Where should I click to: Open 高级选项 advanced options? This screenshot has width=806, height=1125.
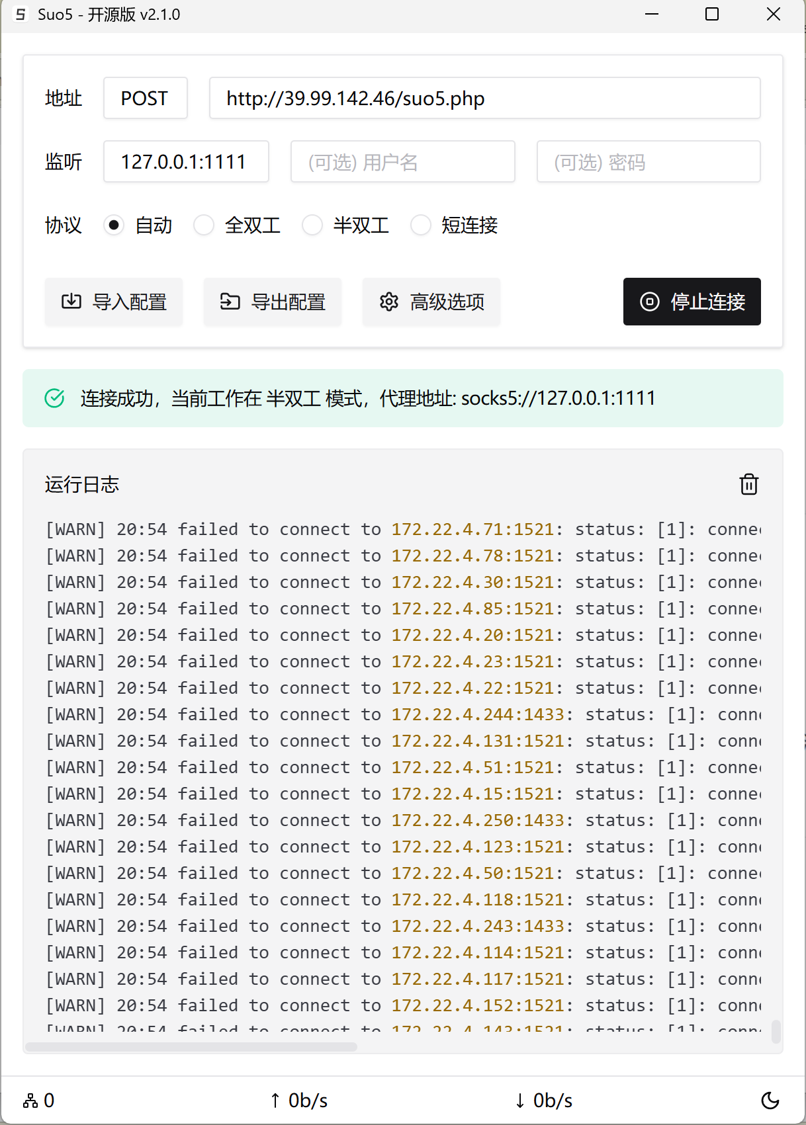click(431, 302)
